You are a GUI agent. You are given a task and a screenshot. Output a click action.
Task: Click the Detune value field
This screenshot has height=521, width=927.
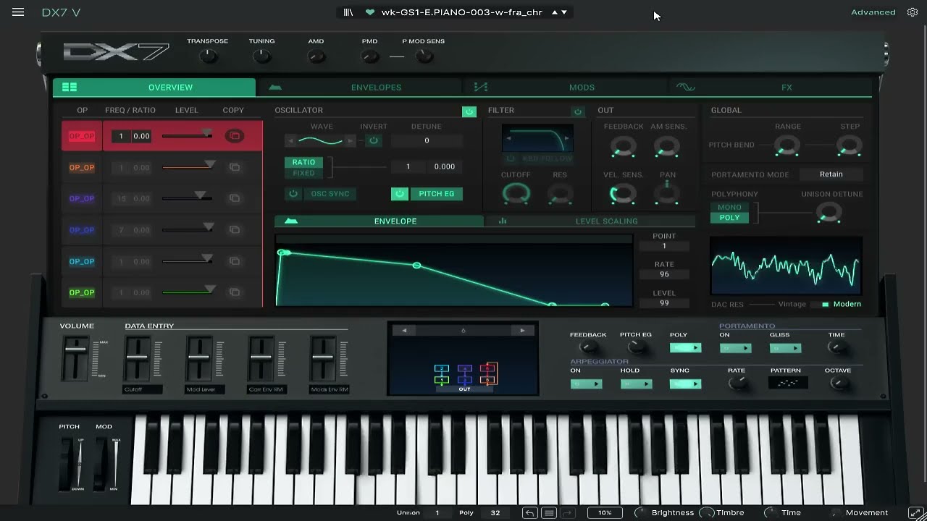point(427,141)
